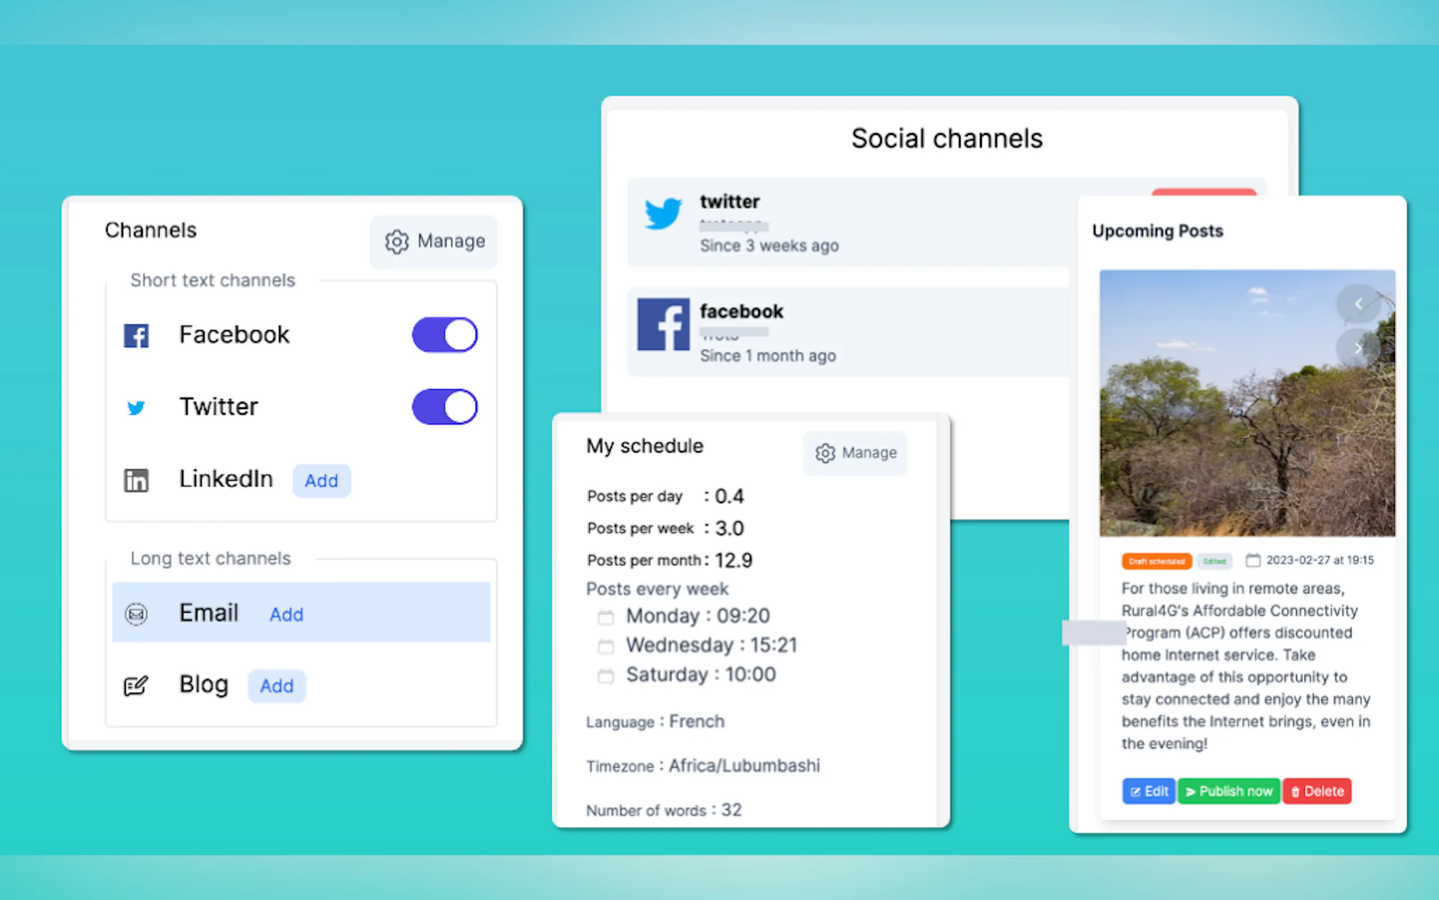Image resolution: width=1439 pixels, height=900 pixels.
Task: Click the calendar icon next to post date
Action: (x=1253, y=560)
